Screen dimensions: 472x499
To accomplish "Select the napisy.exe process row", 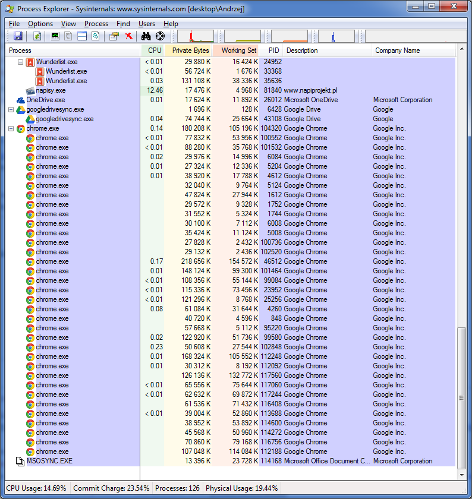I will (x=230, y=90).
